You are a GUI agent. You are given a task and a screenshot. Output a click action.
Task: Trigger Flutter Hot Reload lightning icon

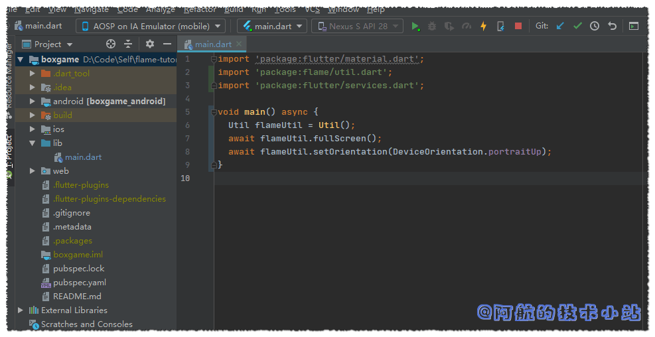pos(483,27)
